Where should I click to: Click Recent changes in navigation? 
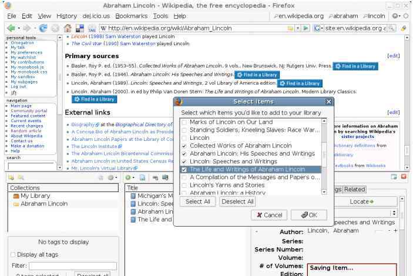(26, 126)
